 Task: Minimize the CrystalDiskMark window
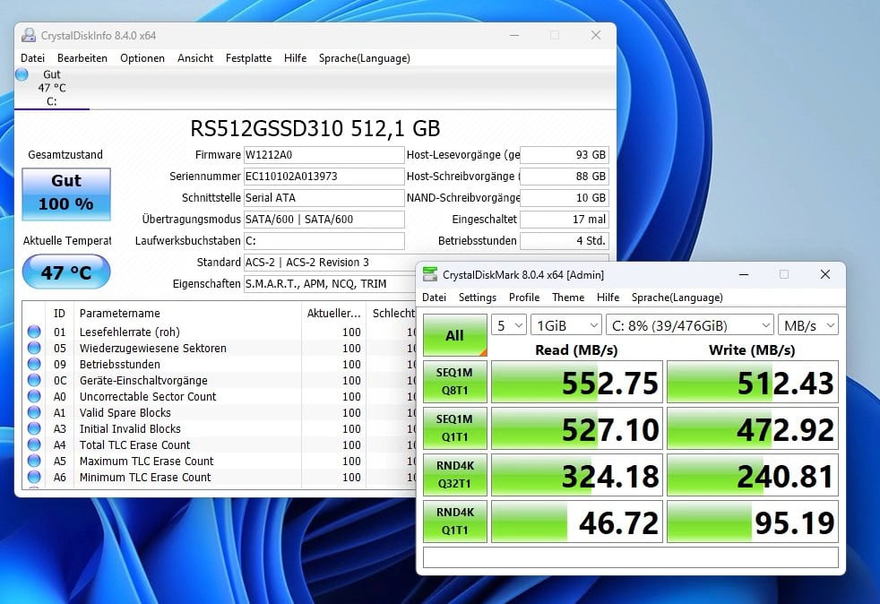click(744, 274)
